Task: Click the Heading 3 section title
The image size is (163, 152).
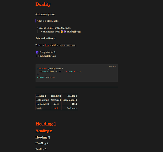Action: pyautogui.click(x=43, y=137)
